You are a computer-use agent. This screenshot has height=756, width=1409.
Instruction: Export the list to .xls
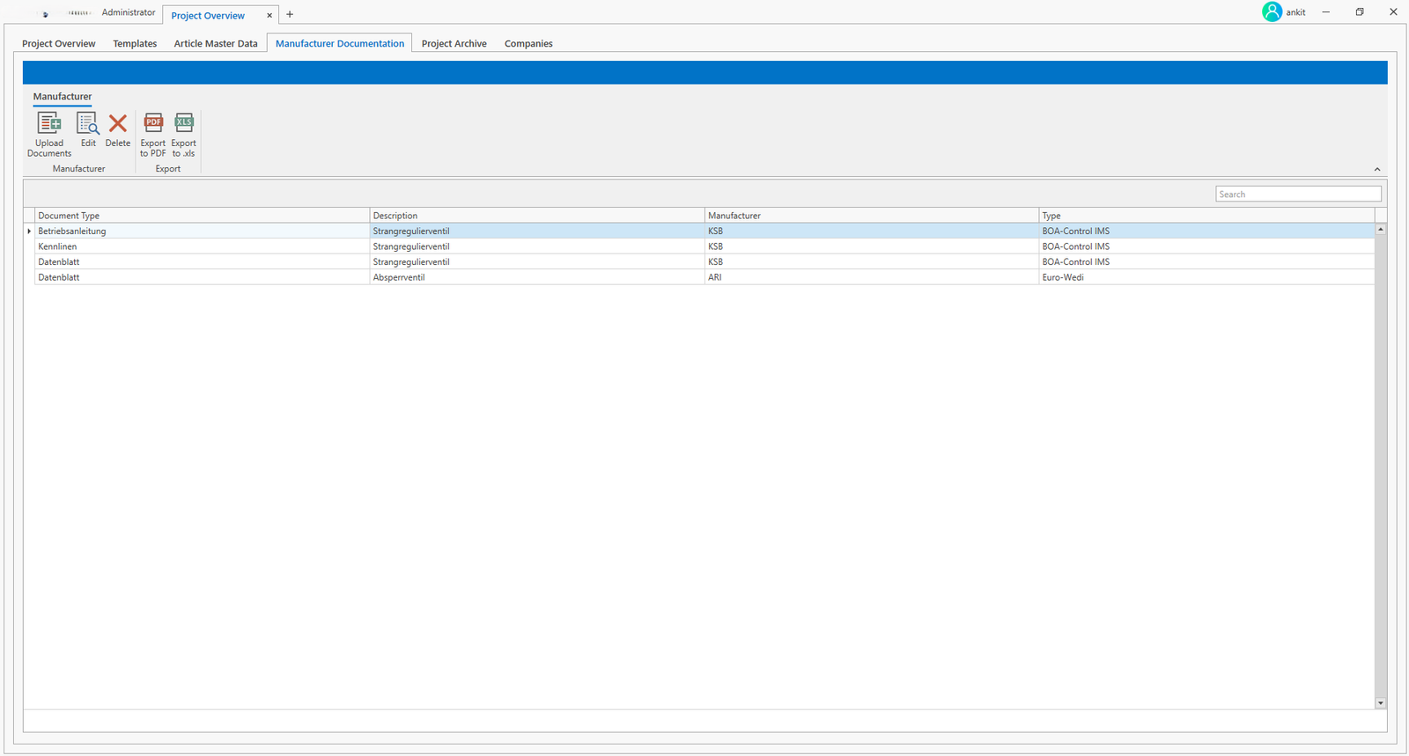(x=184, y=124)
